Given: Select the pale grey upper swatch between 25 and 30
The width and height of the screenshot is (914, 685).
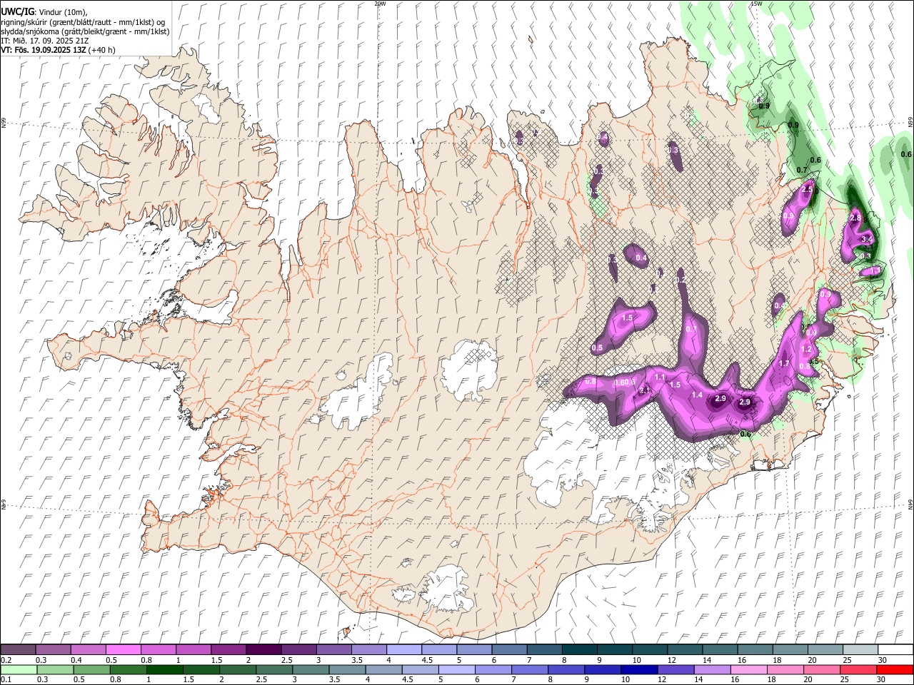Looking at the screenshot, I should click(x=861, y=650).
